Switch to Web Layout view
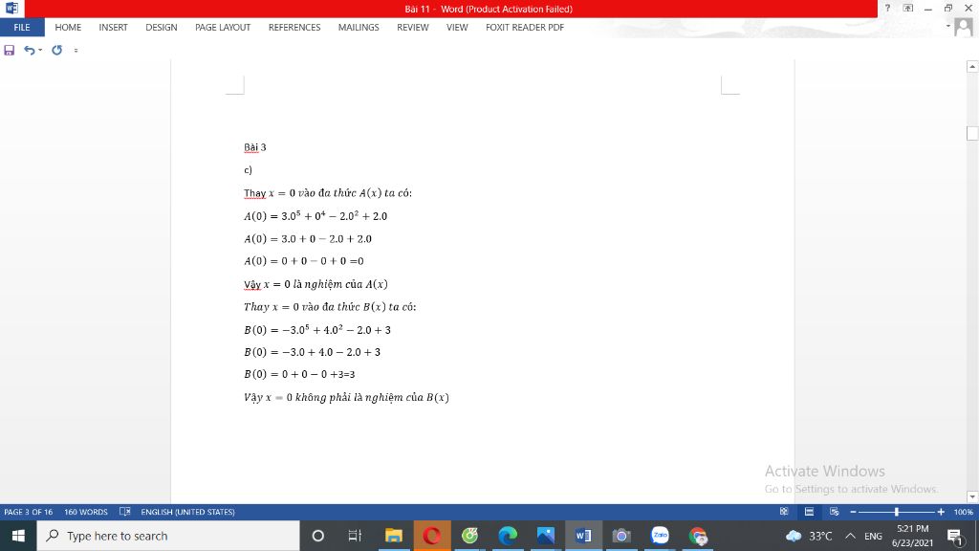979x551 pixels. pyautogui.click(x=834, y=512)
